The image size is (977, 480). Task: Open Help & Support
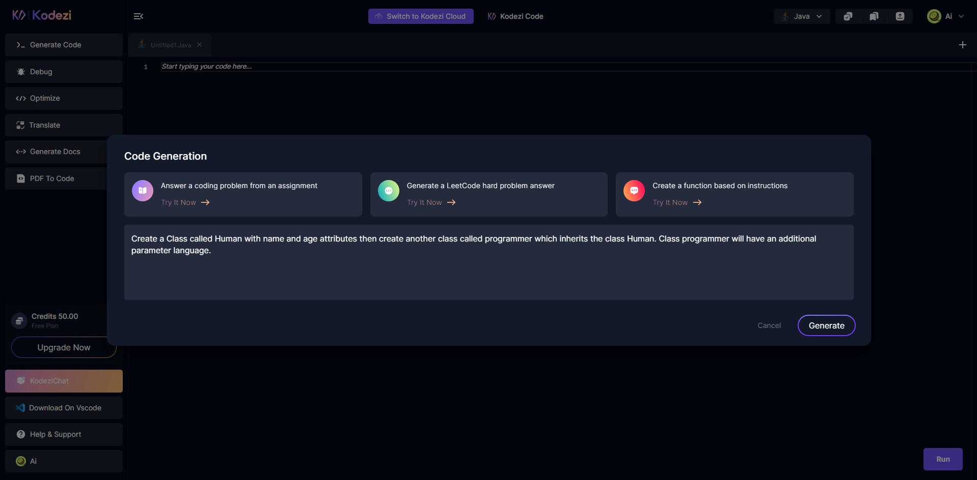coord(64,434)
